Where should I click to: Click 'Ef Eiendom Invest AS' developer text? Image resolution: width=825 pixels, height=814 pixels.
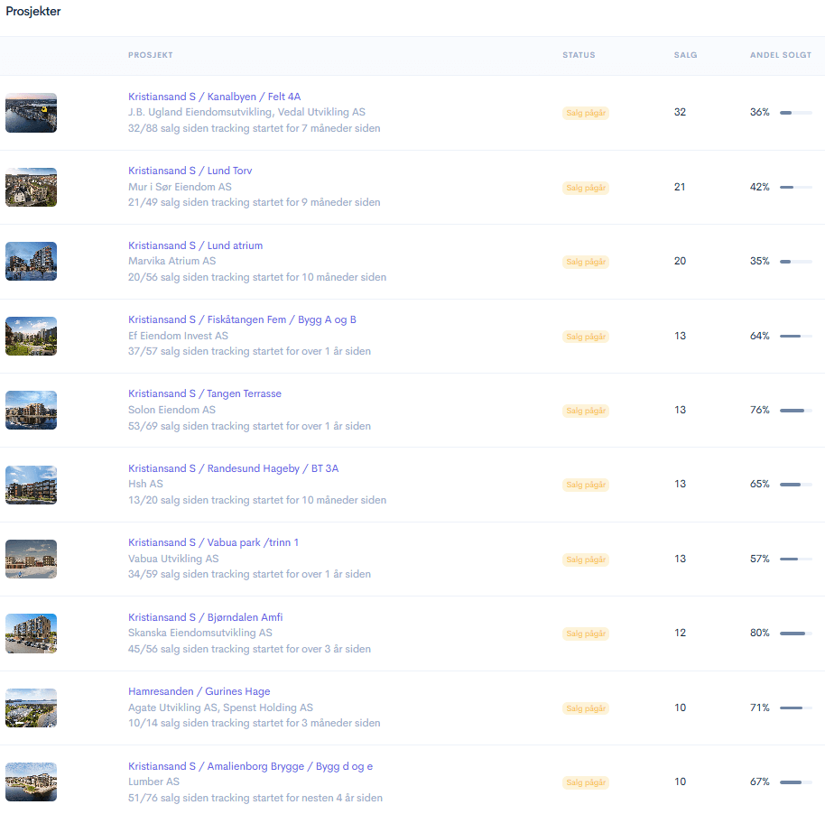point(179,336)
